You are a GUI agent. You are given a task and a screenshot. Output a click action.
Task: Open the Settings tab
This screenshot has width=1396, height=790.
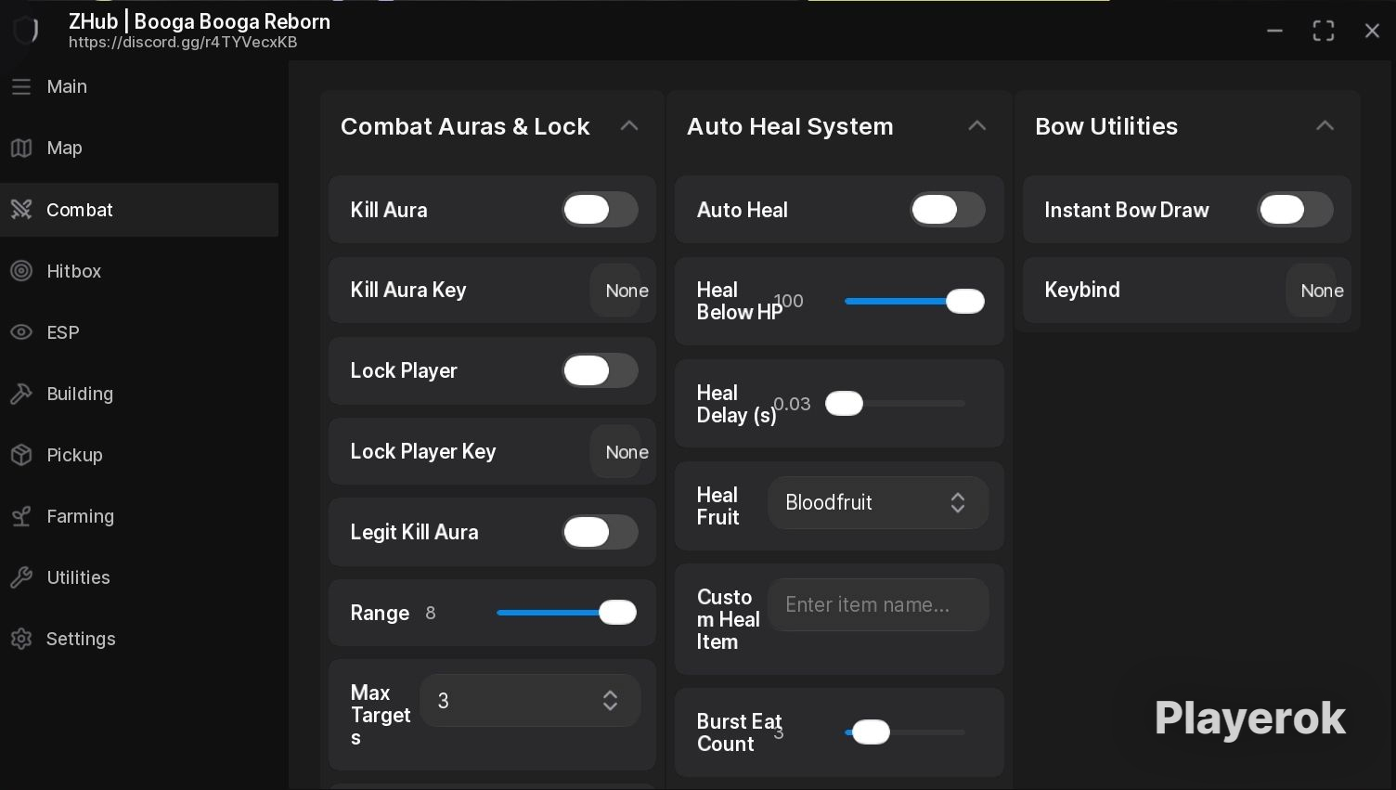(x=139, y=639)
